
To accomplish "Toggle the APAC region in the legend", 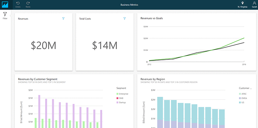I will pyautogui.click(x=243, y=94).
